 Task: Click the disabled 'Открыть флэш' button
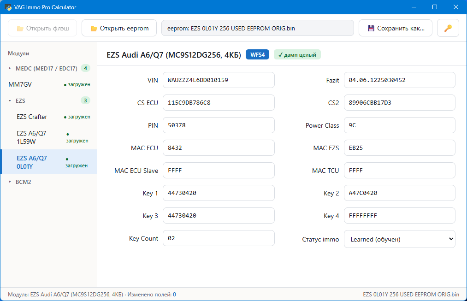coord(42,28)
